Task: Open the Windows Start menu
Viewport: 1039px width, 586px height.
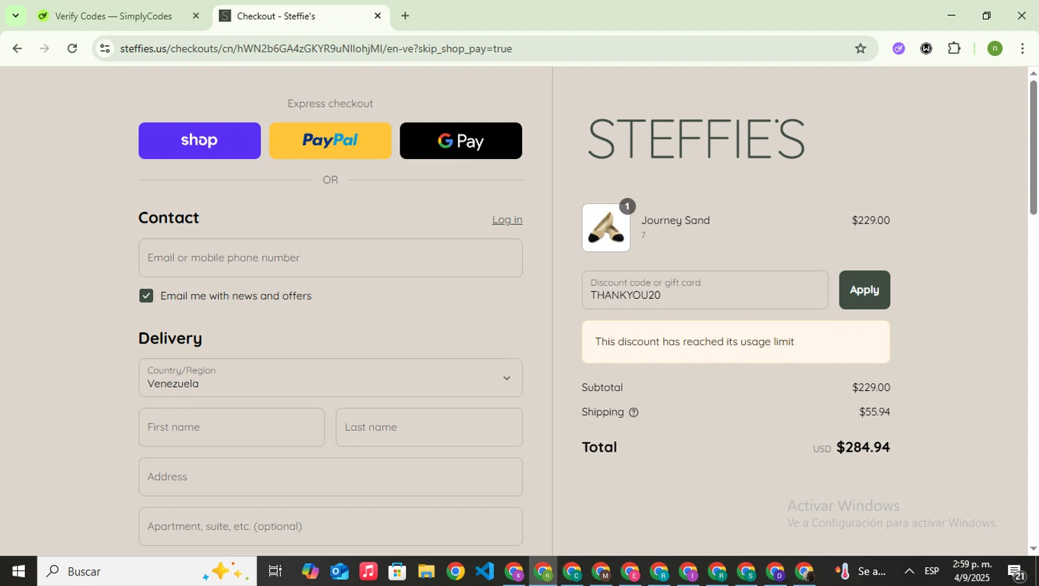Action: point(19,571)
